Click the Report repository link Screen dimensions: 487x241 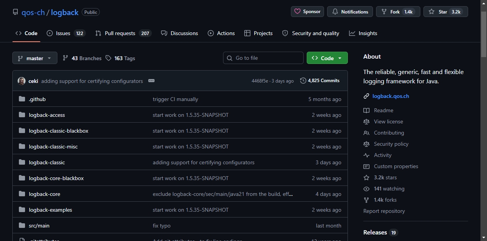tap(384, 211)
